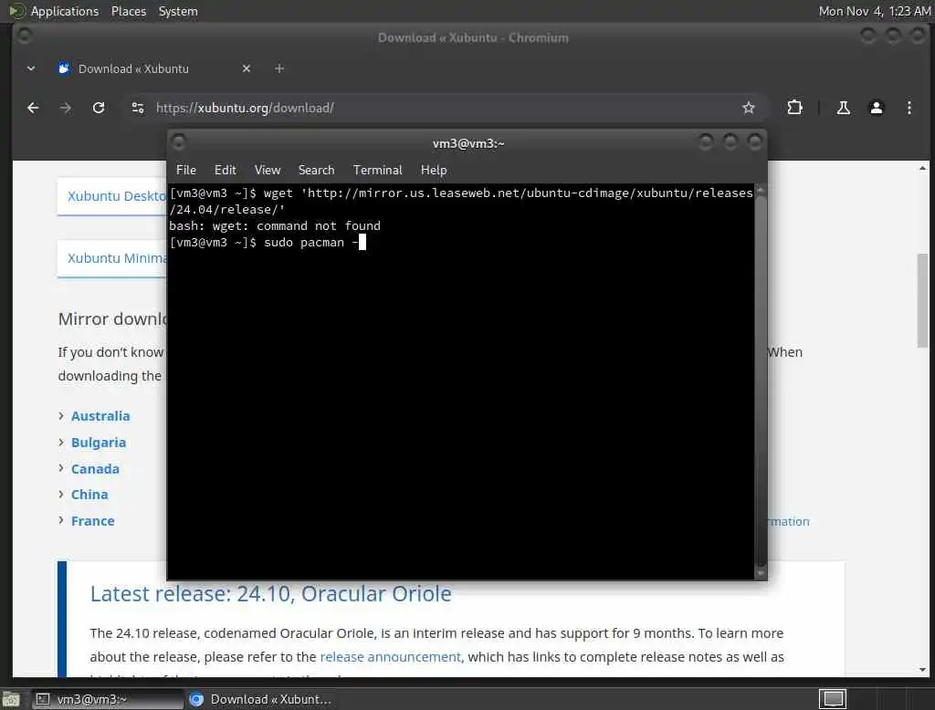This screenshot has width=935, height=710.
Task: Click the browser page scrollbar thumb
Action: (x=922, y=300)
